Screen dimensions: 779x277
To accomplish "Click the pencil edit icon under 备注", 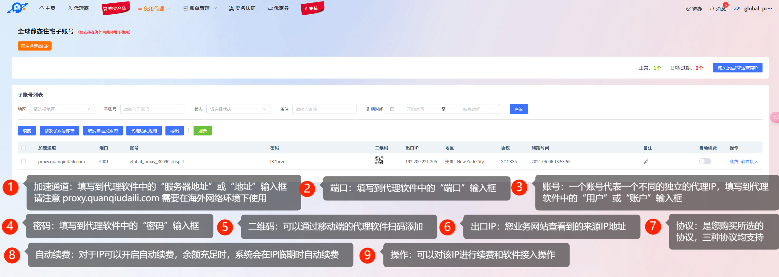I will click(646, 162).
